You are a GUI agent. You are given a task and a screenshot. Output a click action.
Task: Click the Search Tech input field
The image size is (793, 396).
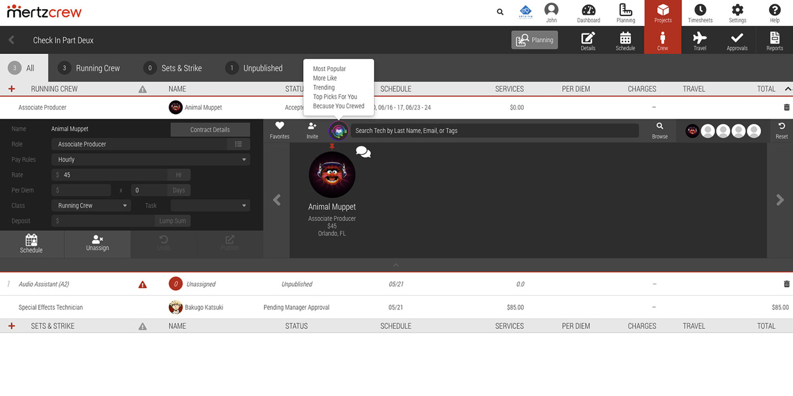point(495,131)
